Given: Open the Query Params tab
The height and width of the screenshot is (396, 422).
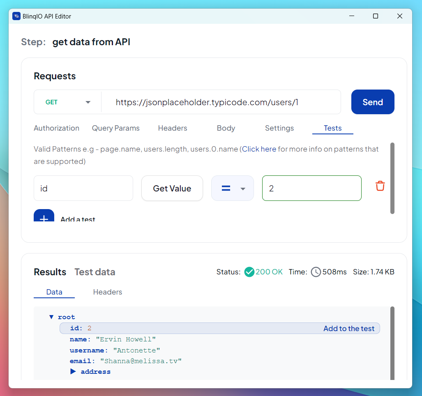Looking at the screenshot, I should 116,128.
